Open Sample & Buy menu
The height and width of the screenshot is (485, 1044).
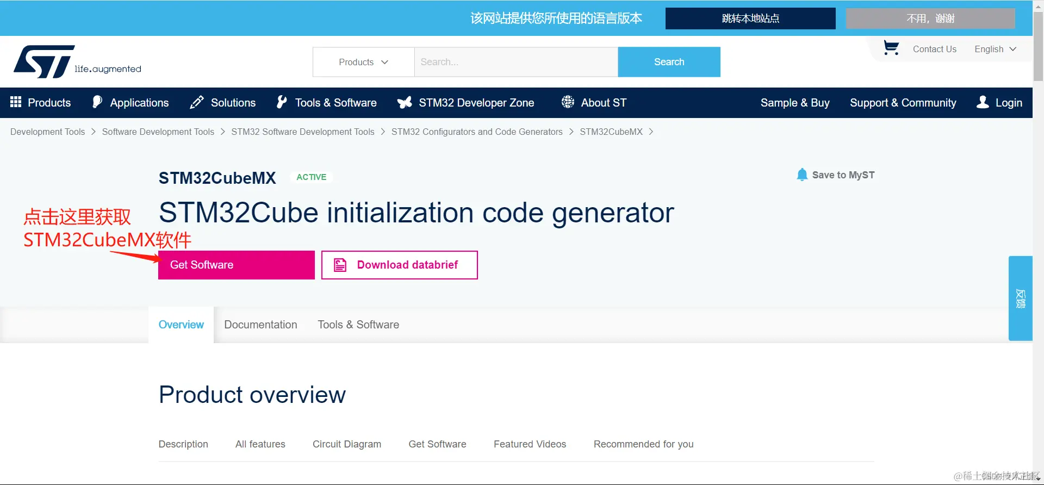click(795, 103)
